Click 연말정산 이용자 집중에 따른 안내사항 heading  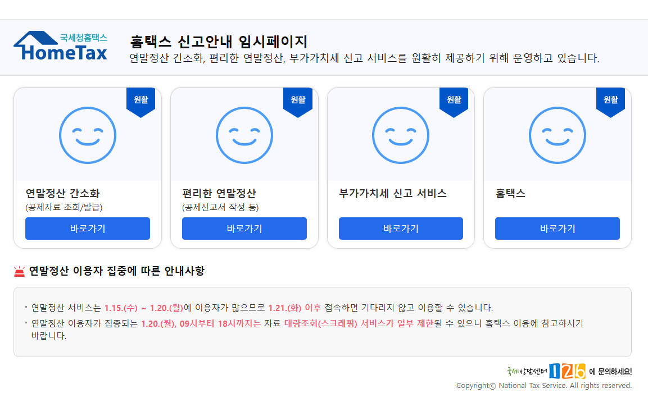coord(116,271)
